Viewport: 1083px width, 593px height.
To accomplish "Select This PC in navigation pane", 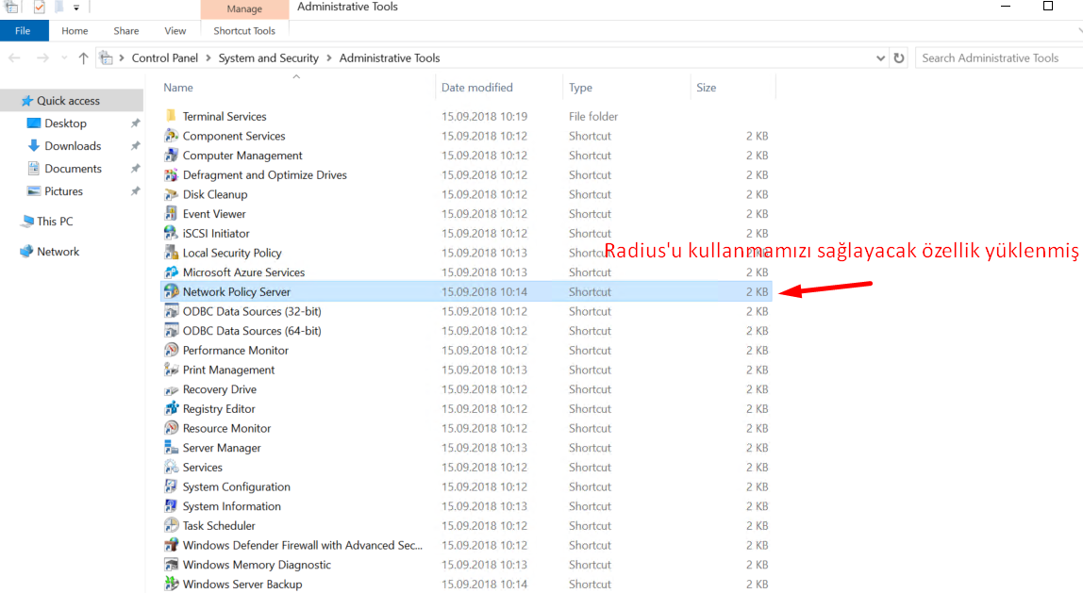I will (55, 222).
